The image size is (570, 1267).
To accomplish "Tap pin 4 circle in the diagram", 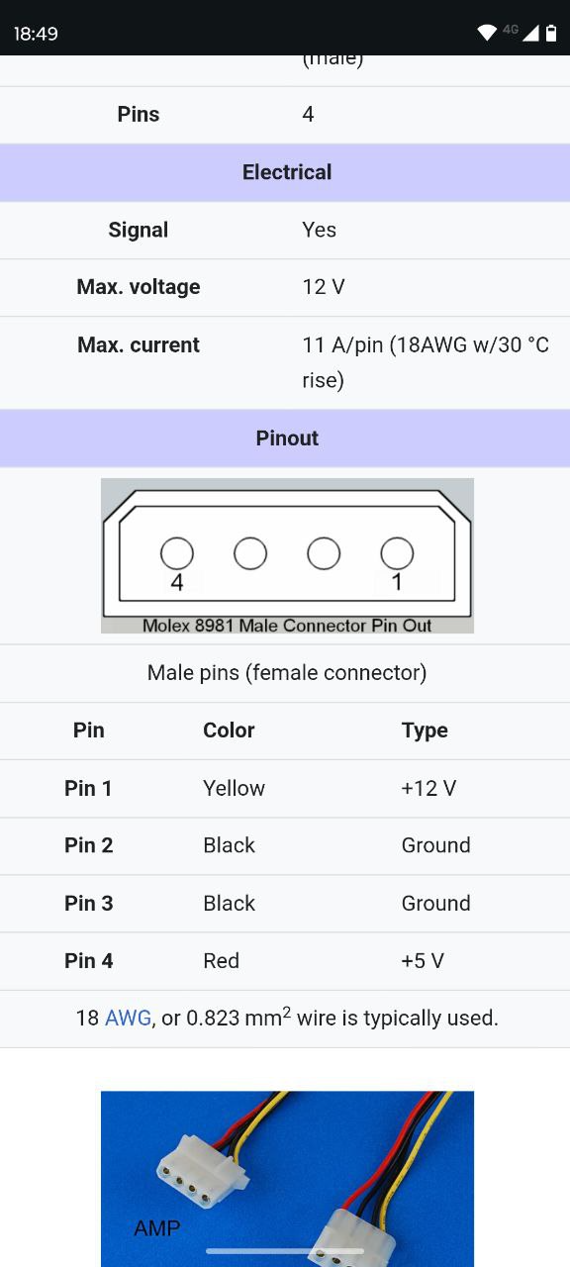I will point(177,553).
